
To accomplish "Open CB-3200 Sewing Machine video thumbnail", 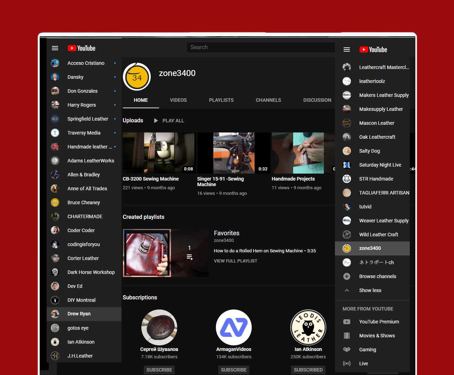I will pos(159,153).
